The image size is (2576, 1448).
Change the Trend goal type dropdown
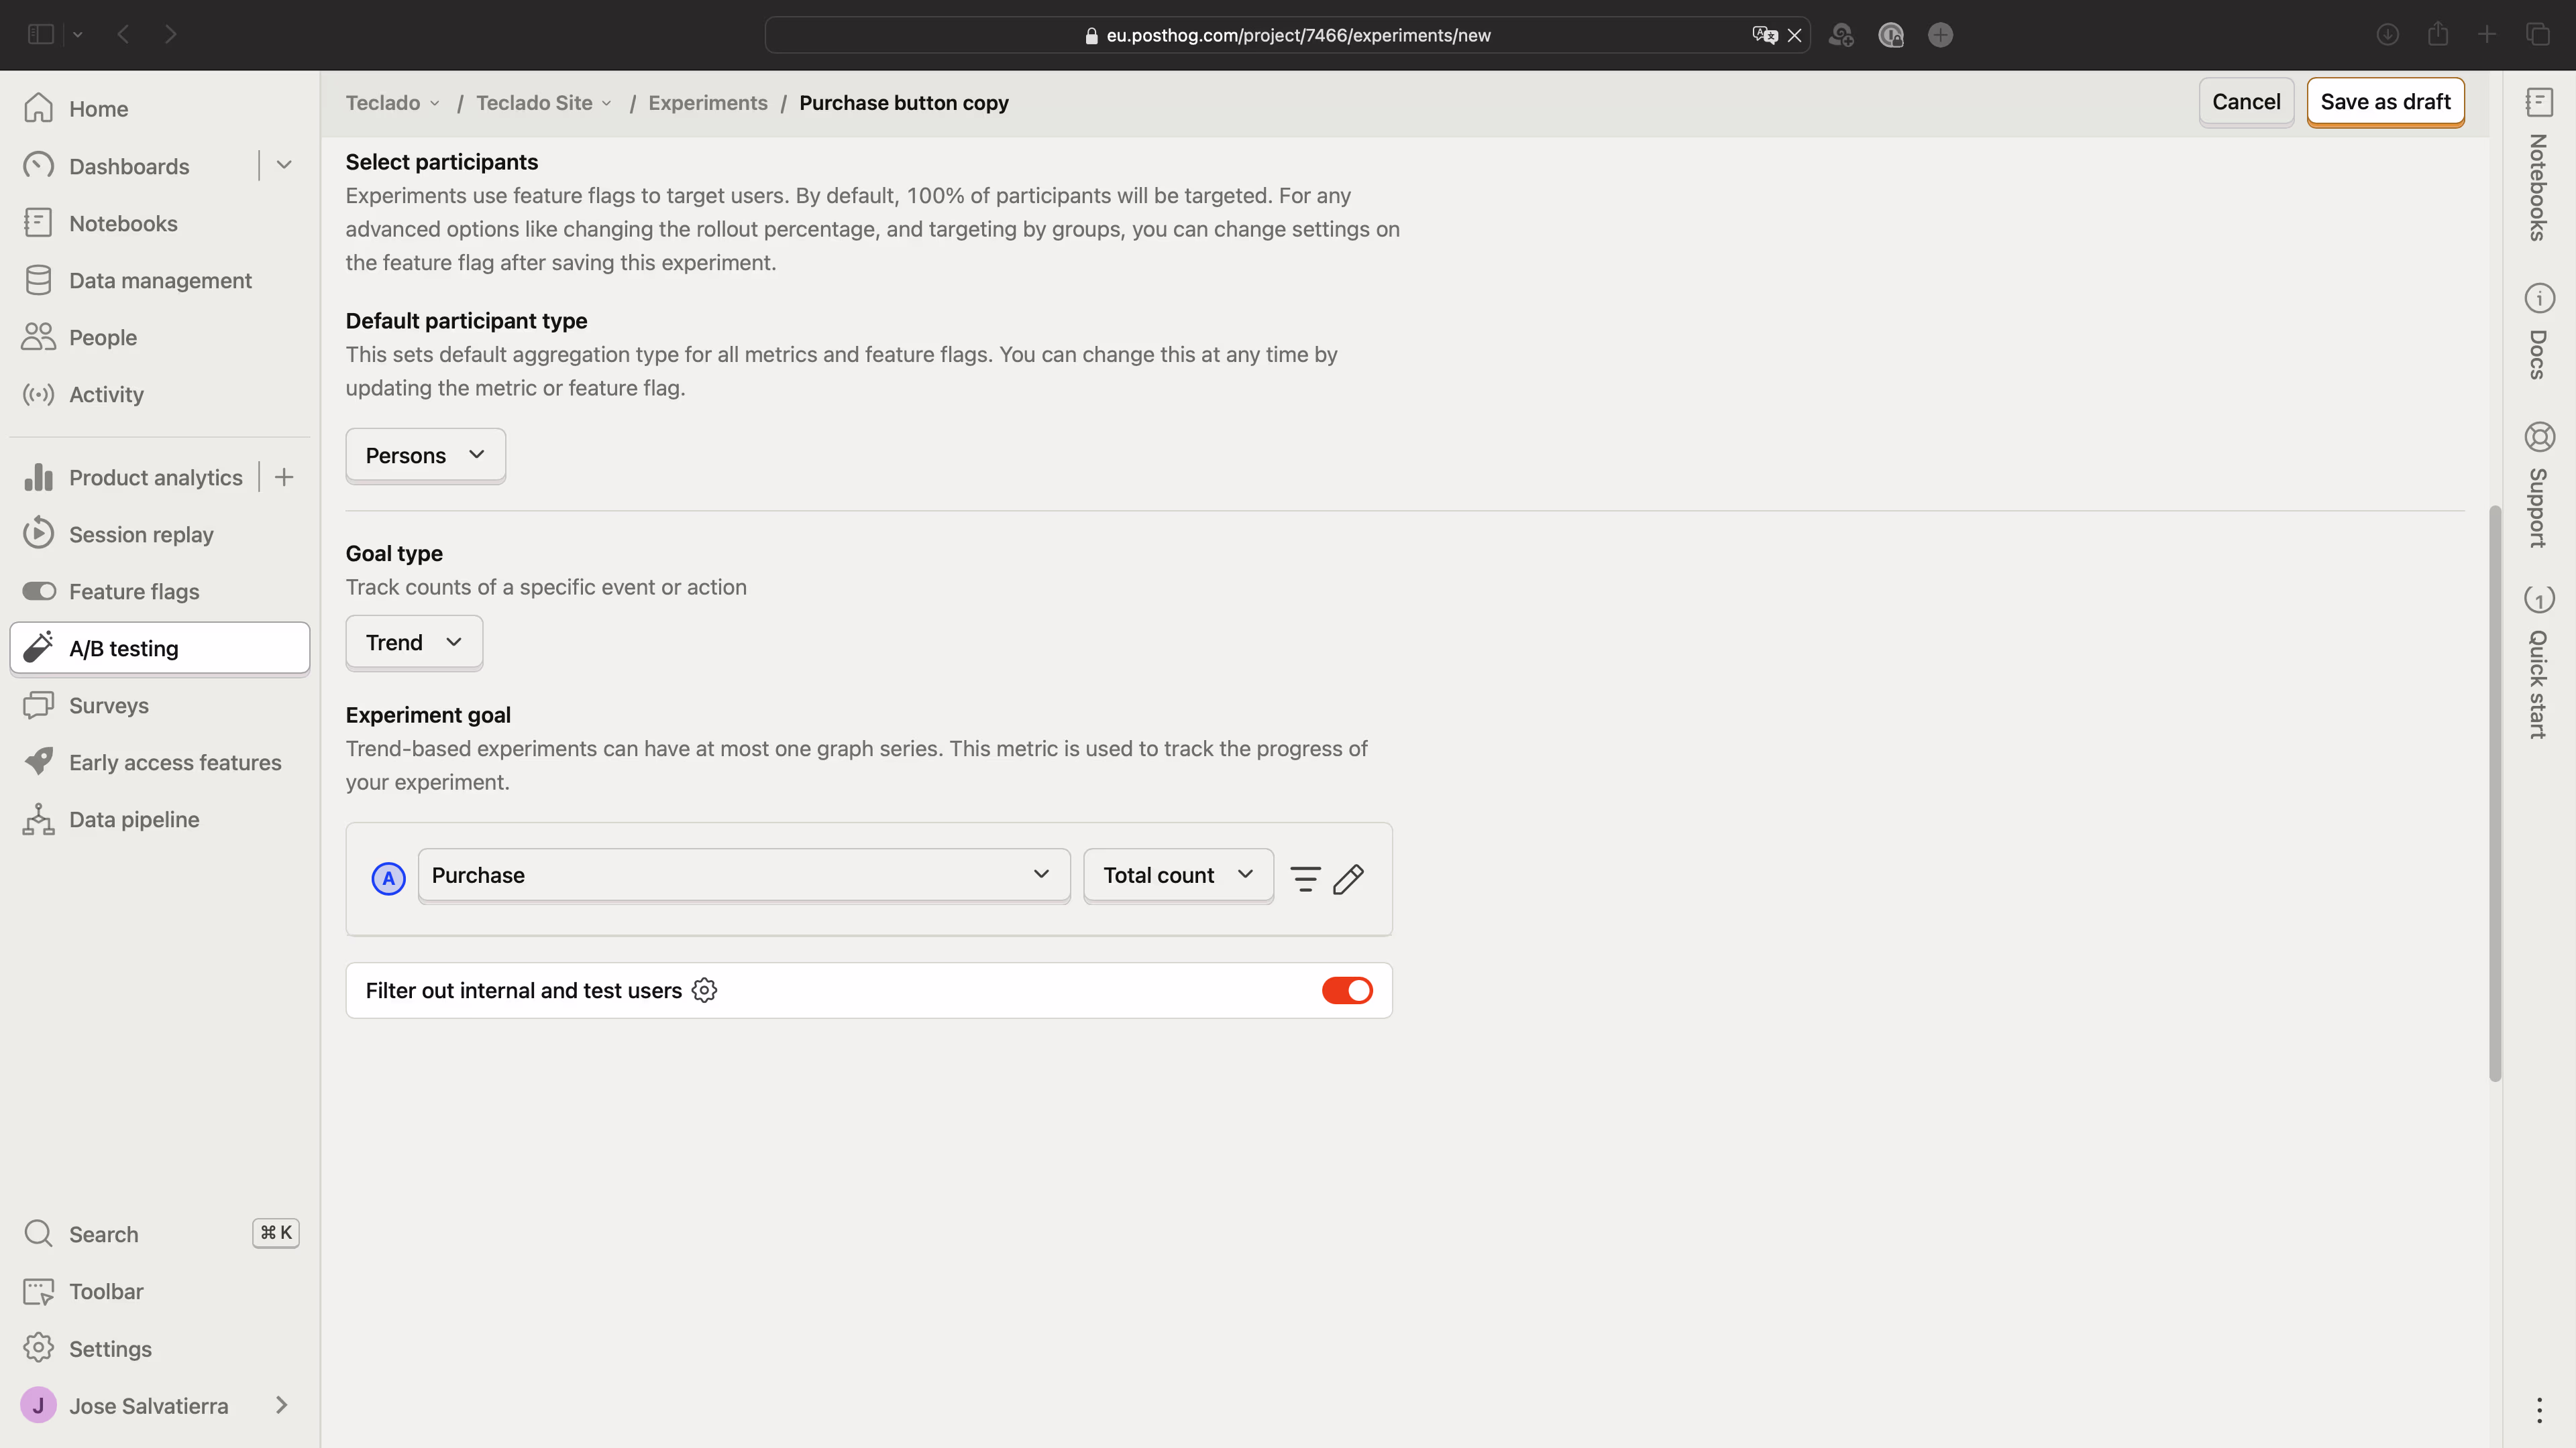coord(414,642)
